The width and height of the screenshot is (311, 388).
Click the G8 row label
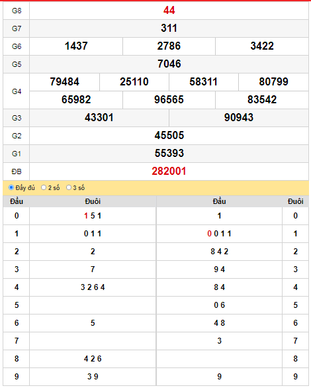(17, 11)
